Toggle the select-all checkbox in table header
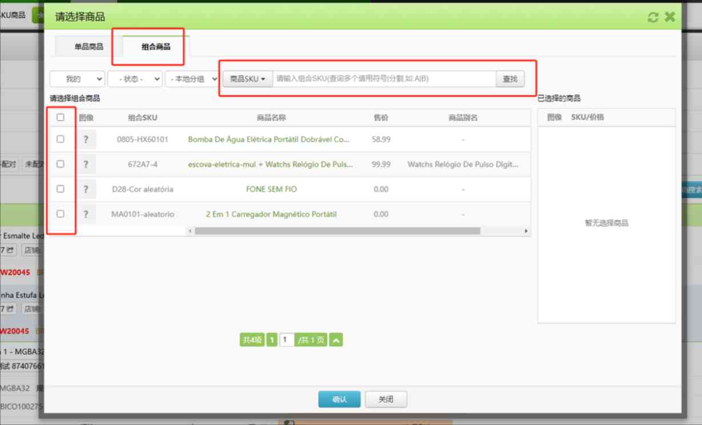This screenshot has width=702, height=425. click(x=61, y=118)
